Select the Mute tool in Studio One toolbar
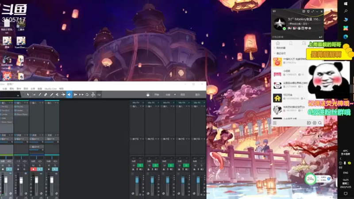This screenshot has height=199, width=354. click(x=58, y=95)
